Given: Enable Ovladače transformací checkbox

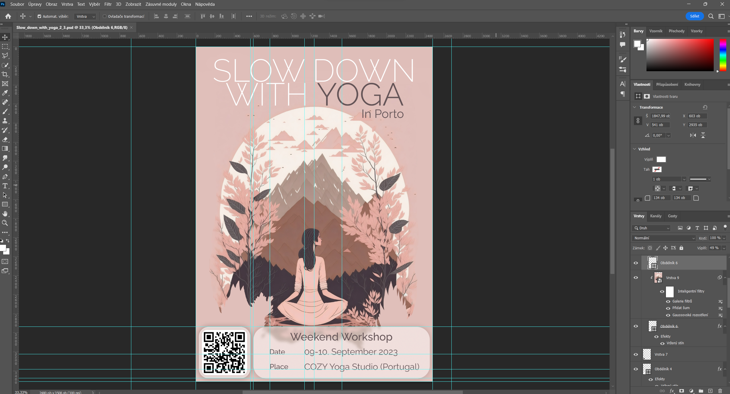Looking at the screenshot, I should (x=105, y=16).
